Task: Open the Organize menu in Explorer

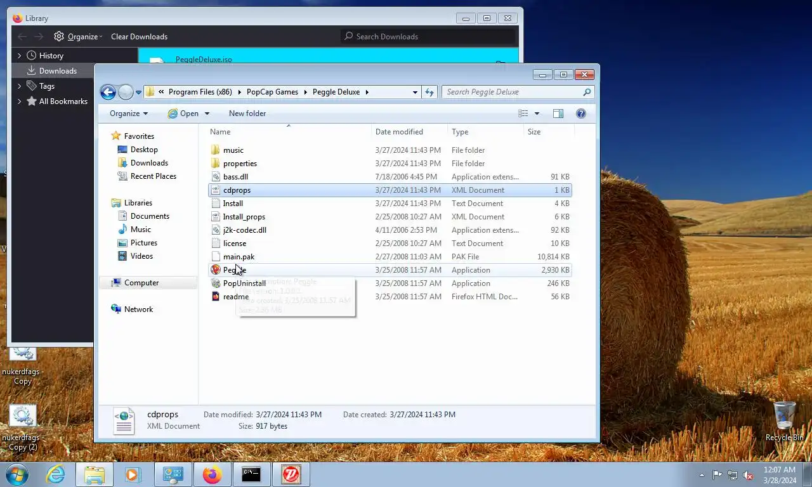Action: coord(129,114)
